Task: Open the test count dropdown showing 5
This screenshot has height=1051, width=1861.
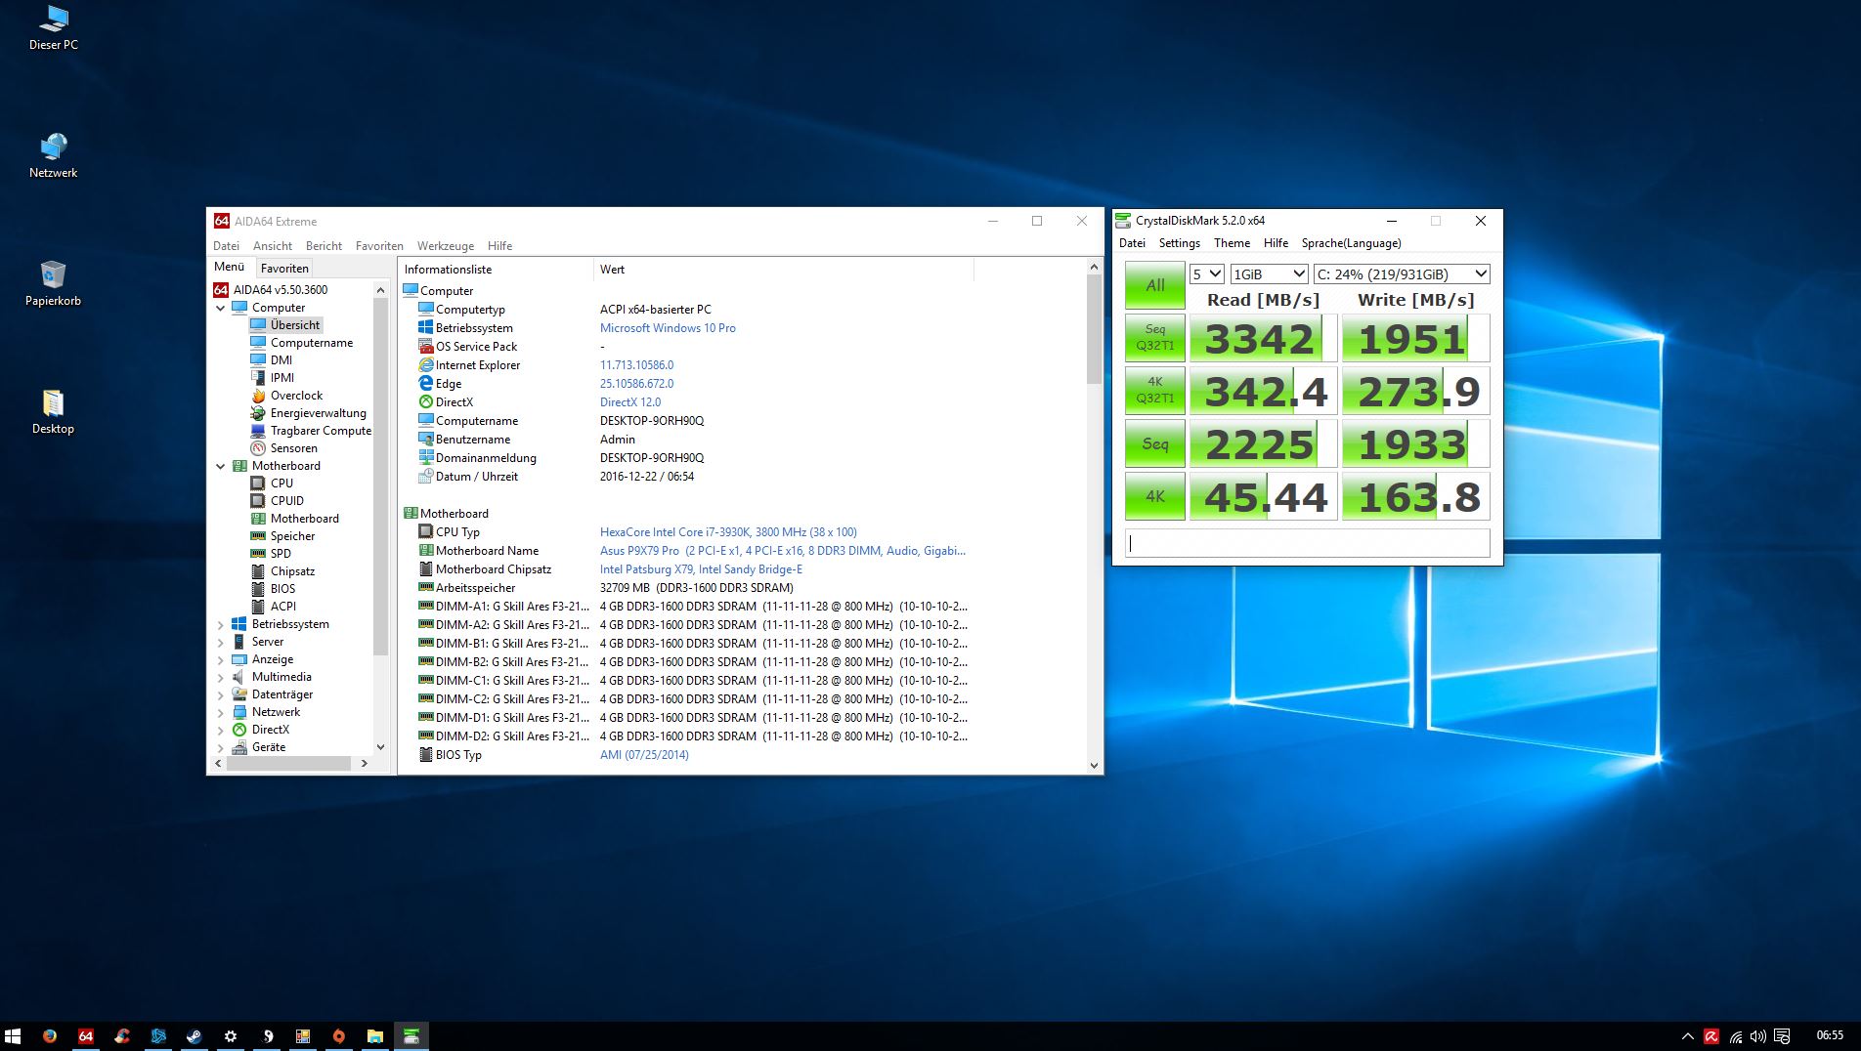Action: (1207, 274)
